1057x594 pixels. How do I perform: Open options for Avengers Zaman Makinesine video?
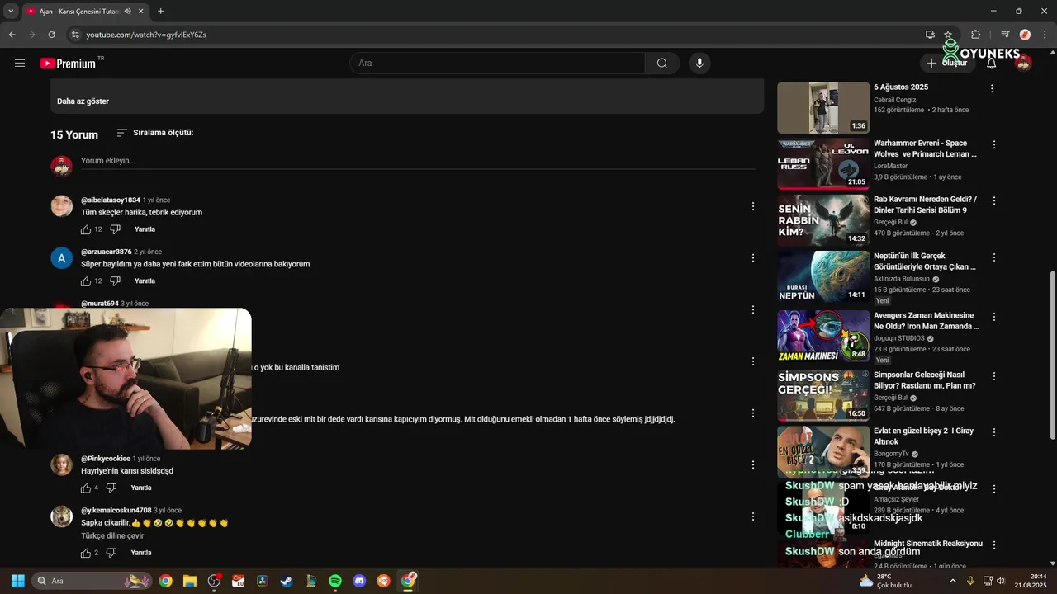(x=993, y=317)
